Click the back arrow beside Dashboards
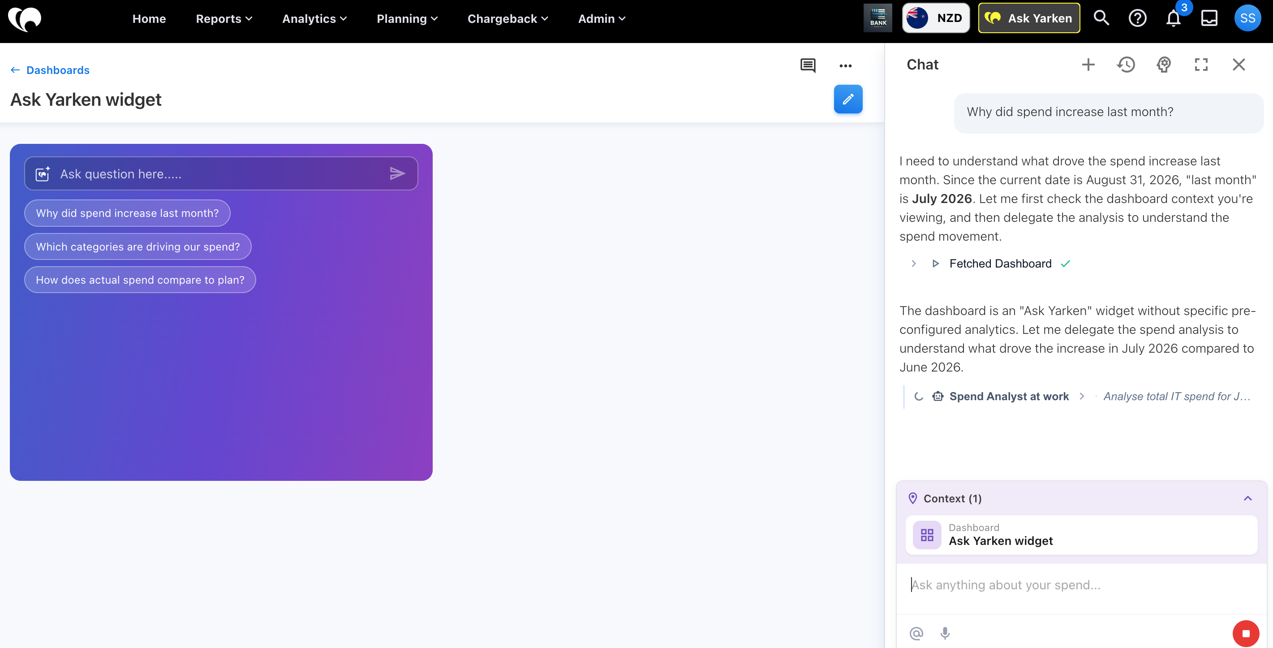The height and width of the screenshot is (648, 1273). click(x=15, y=70)
